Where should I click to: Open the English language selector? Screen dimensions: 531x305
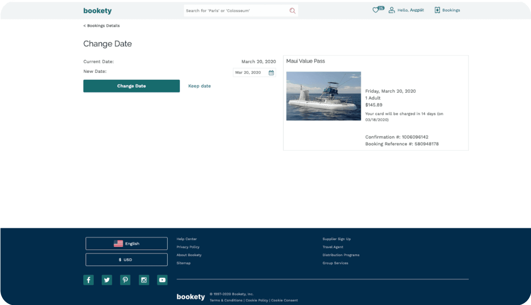point(126,243)
